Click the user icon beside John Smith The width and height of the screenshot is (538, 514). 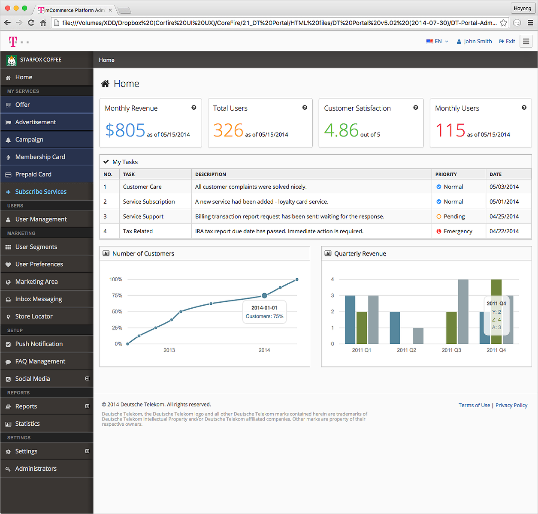(459, 42)
